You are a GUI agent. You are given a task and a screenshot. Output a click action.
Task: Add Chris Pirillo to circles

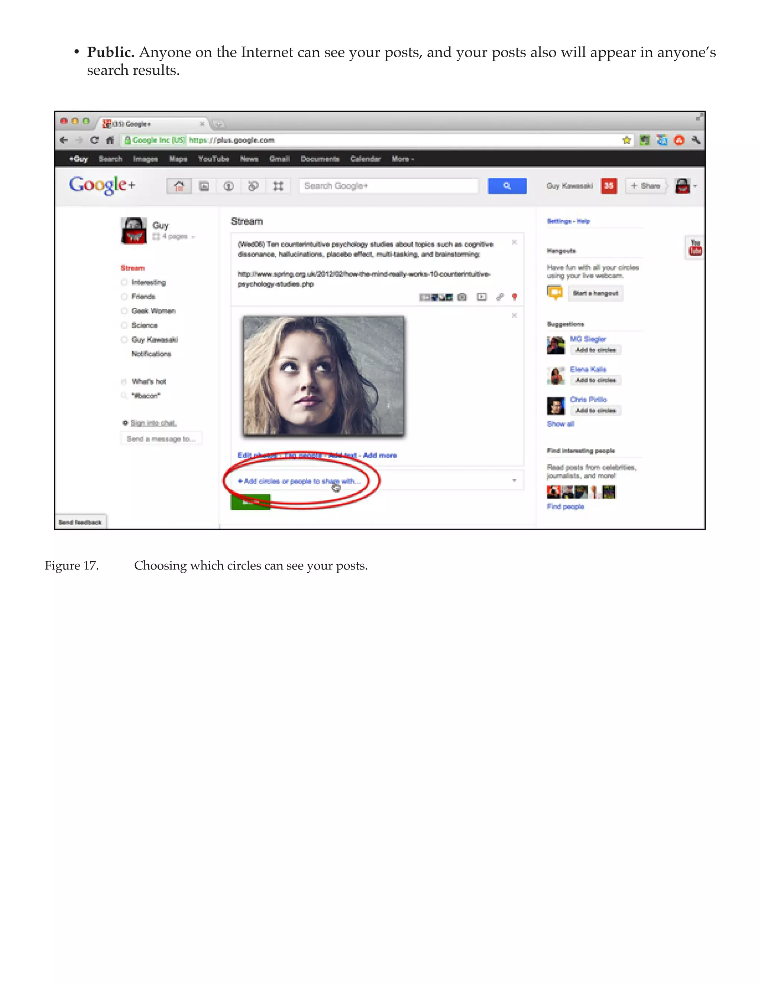(596, 410)
